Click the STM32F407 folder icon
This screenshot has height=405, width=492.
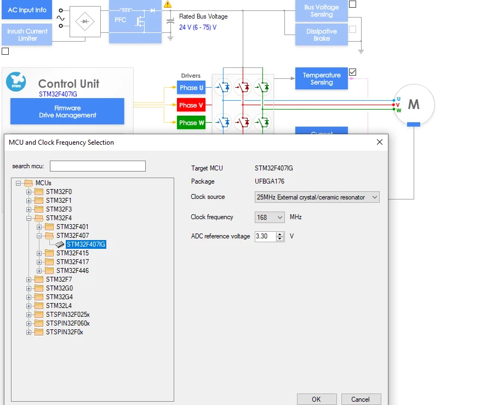click(x=49, y=236)
